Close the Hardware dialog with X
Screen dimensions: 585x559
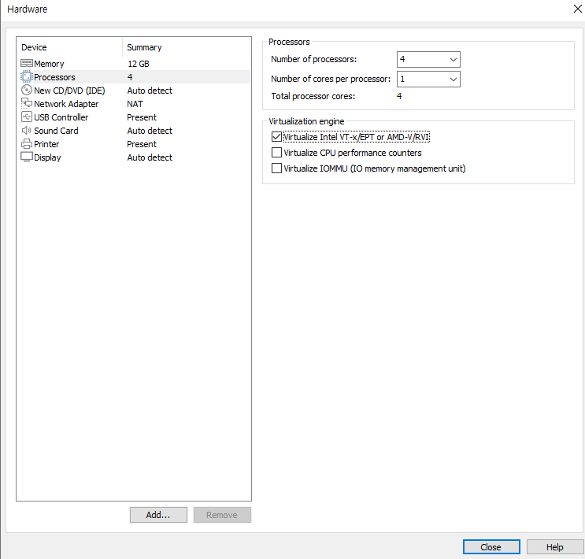(x=577, y=9)
